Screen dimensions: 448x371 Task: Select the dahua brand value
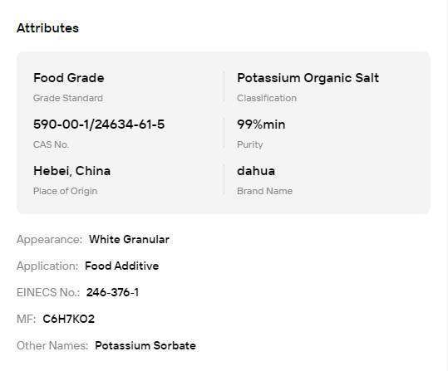(256, 171)
